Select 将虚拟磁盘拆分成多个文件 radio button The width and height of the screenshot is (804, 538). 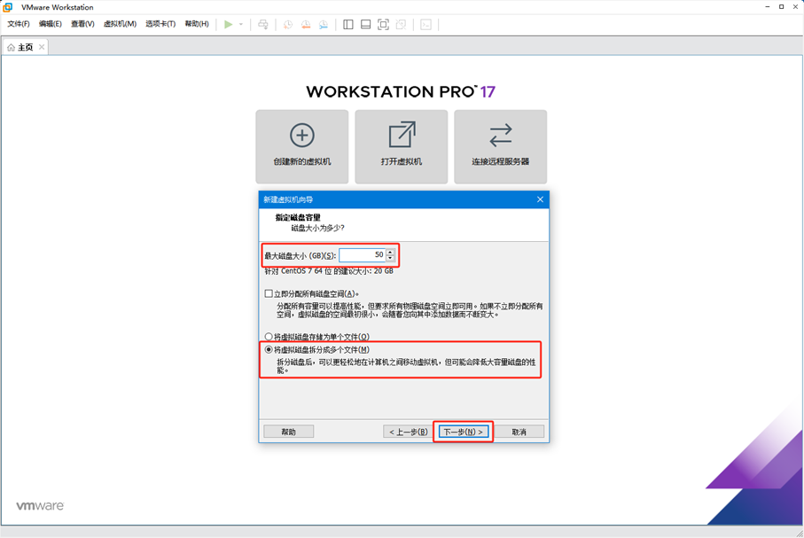pos(269,349)
